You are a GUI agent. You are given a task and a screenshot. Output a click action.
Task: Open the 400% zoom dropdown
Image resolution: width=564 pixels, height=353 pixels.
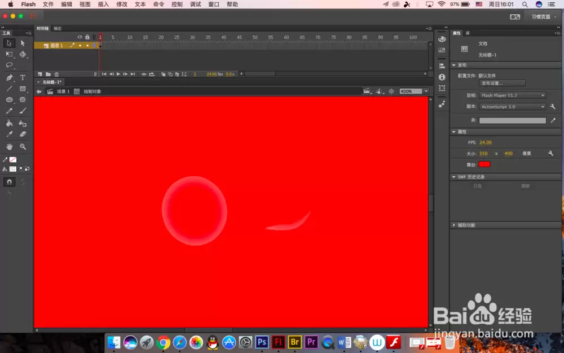tap(426, 91)
